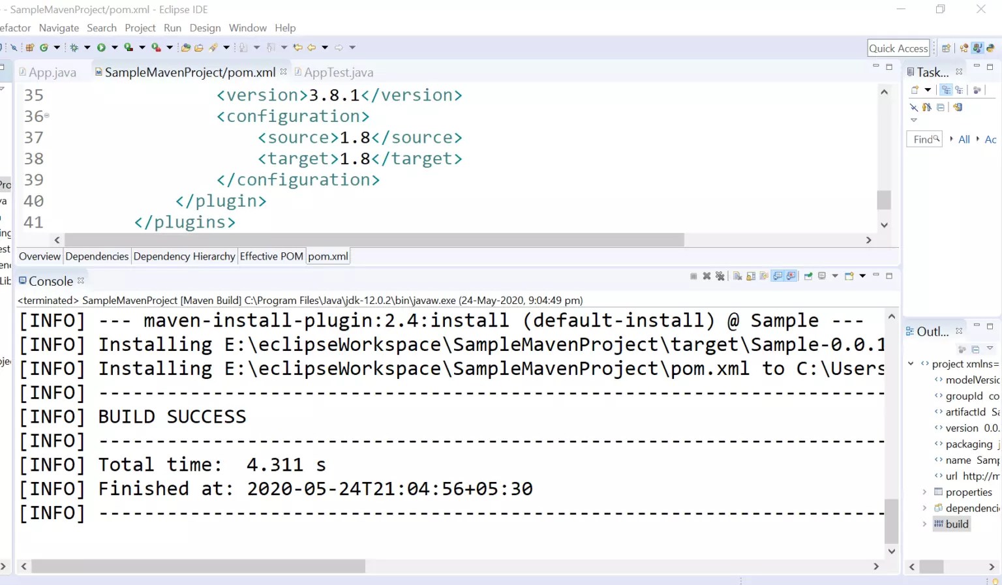The width and height of the screenshot is (1002, 585).
Task: Toggle categorized presentation in Task List
Action: coord(947,90)
